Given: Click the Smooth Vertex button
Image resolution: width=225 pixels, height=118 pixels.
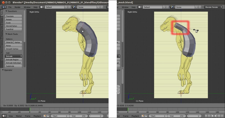Looking at the screenshot, I should point(13,49).
